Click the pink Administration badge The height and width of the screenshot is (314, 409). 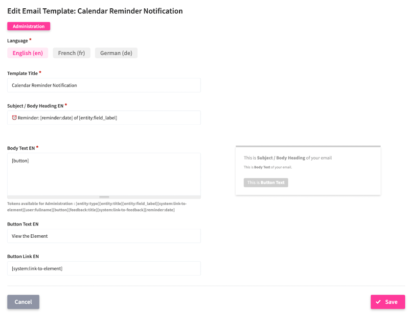coord(28,26)
